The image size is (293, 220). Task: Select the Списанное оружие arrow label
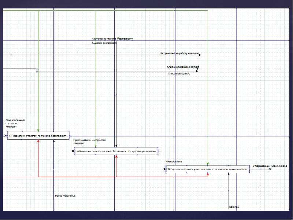coord(179,74)
